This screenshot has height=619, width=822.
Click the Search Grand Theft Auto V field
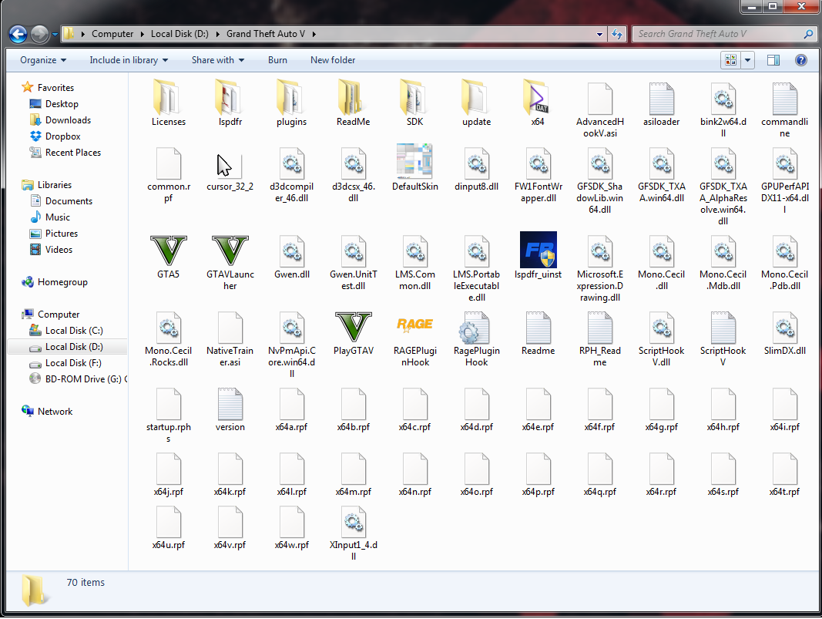click(x=716, y=34)
